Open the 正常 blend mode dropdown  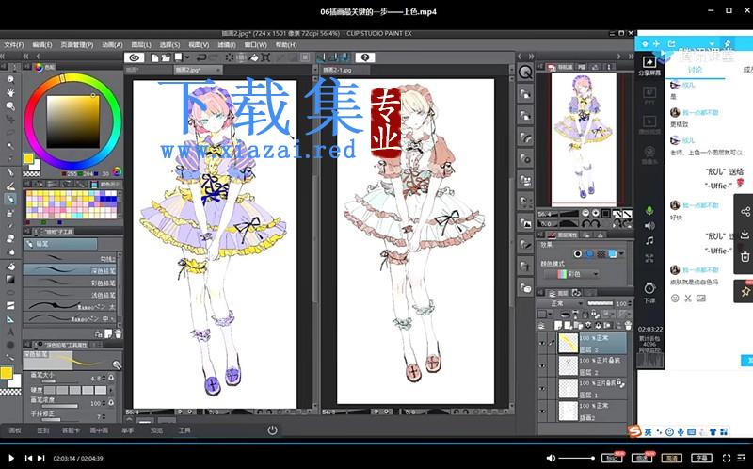(x=560, y=303)
